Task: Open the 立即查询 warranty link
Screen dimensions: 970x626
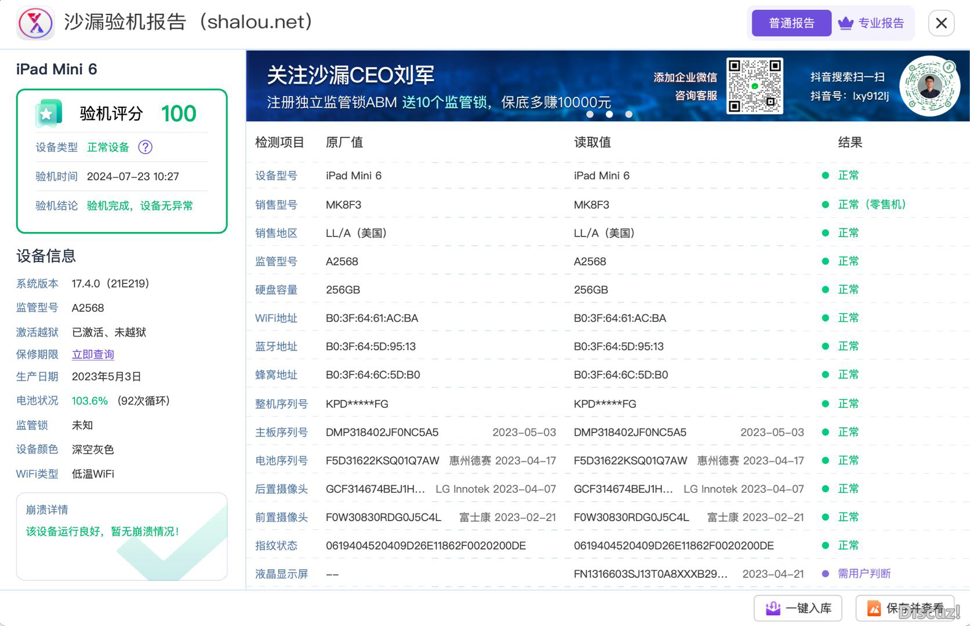Action: (93, 354)
